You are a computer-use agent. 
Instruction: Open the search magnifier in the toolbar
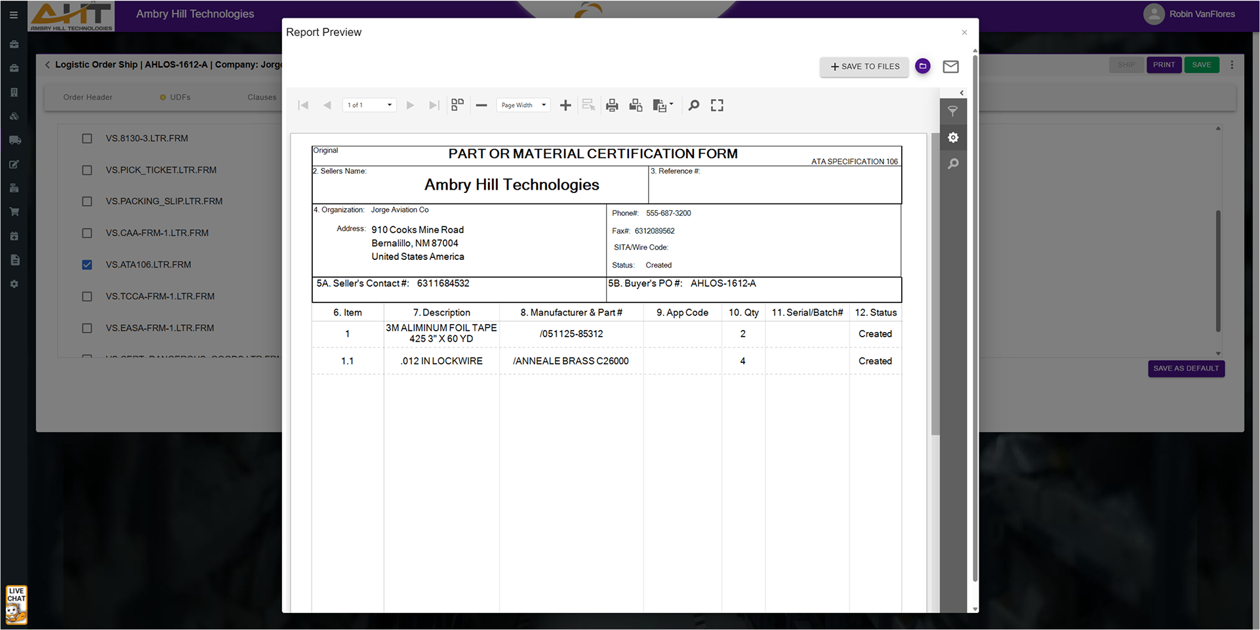click(693, 105)
